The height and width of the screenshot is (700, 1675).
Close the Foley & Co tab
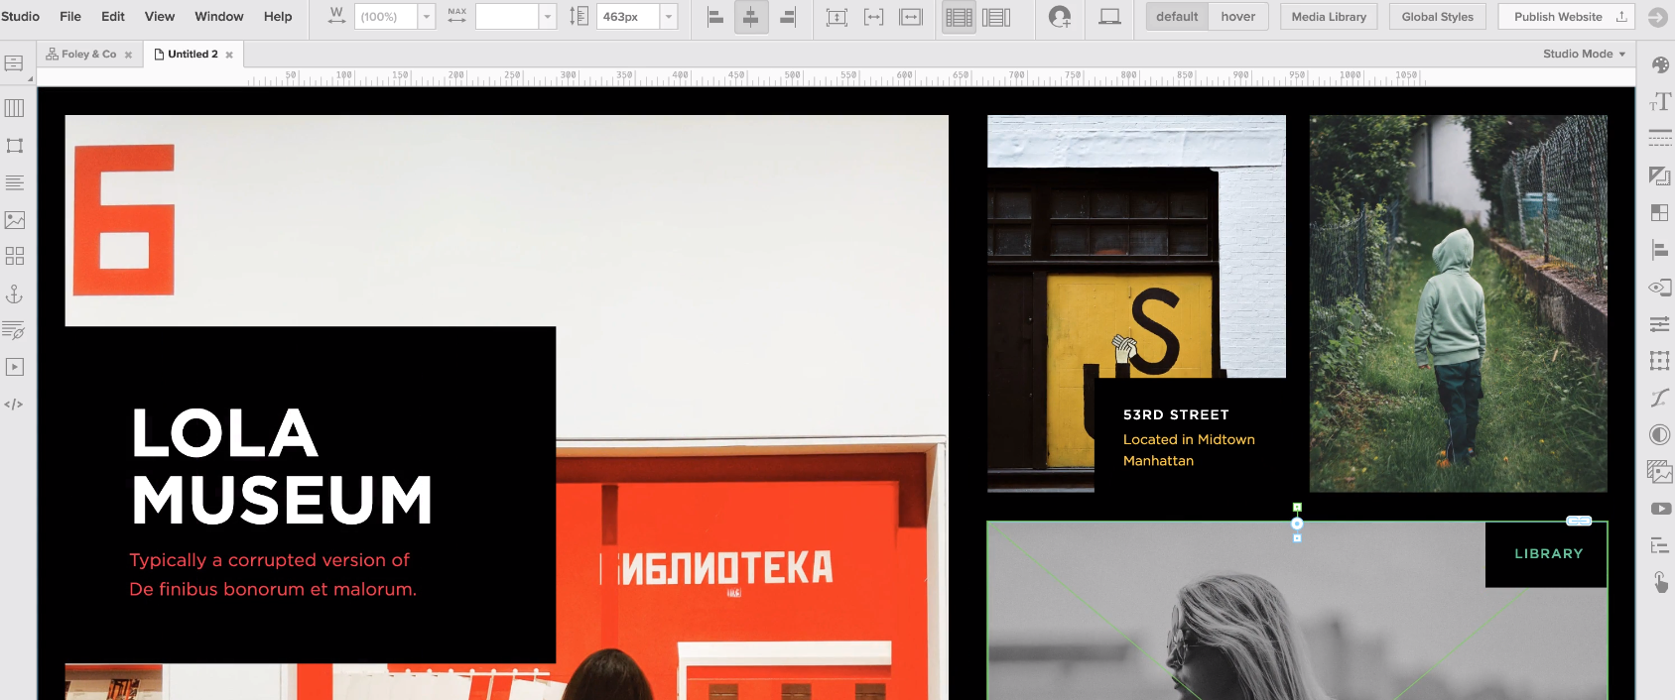click(x=128, y=56)
